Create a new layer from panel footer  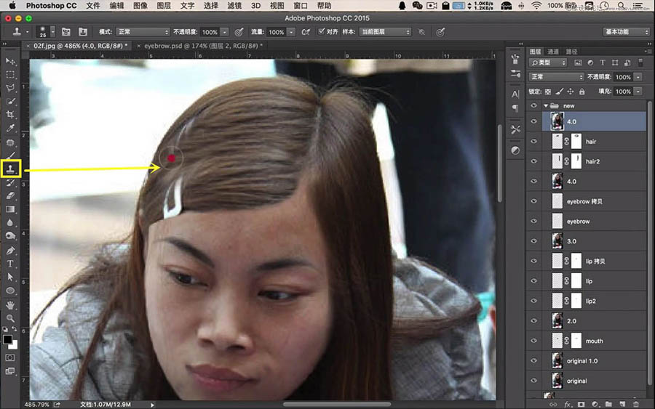pyautogui.click(x=622, y=404)
